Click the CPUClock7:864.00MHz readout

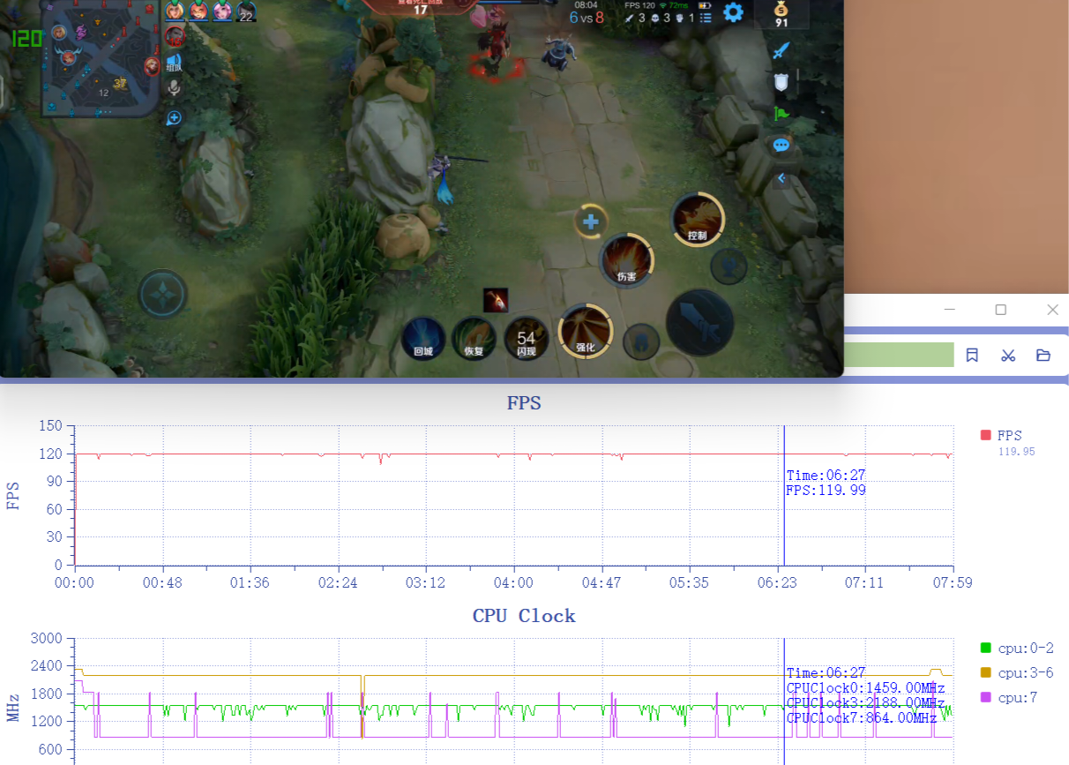click(x=862, y=718)
